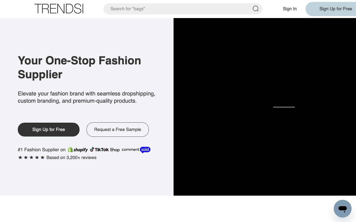The image size is (356, 222).
Task: Click the TRENDSI logo
Action: [x=59, y=9]
